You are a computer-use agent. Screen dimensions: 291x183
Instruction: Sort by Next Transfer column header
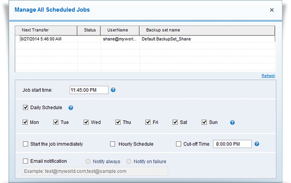click(46, 30)
